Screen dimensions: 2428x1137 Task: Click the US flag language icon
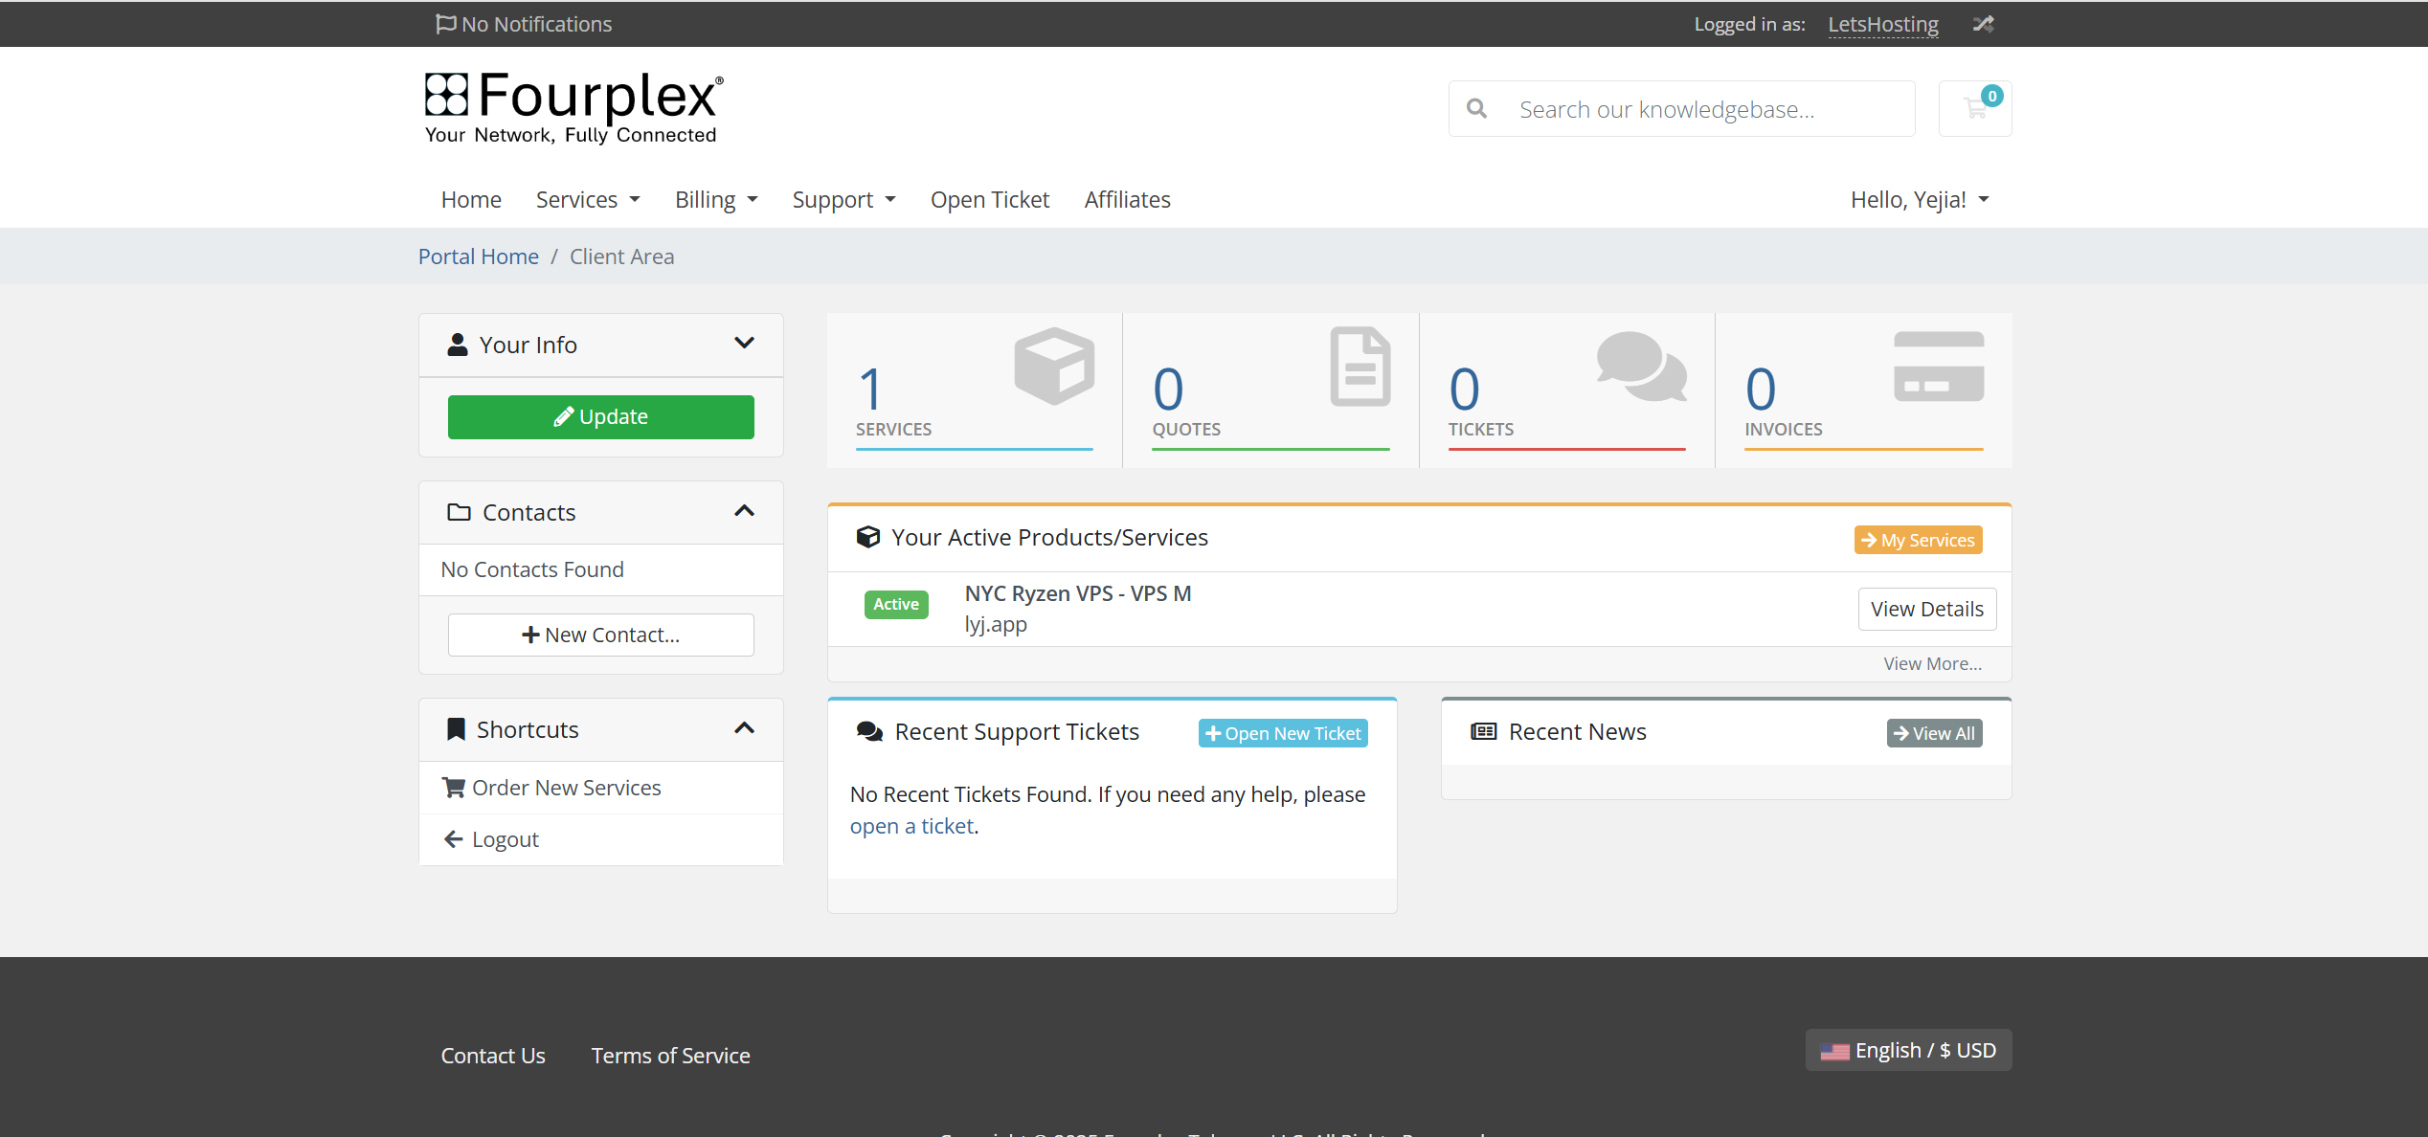point(1834,1052)
